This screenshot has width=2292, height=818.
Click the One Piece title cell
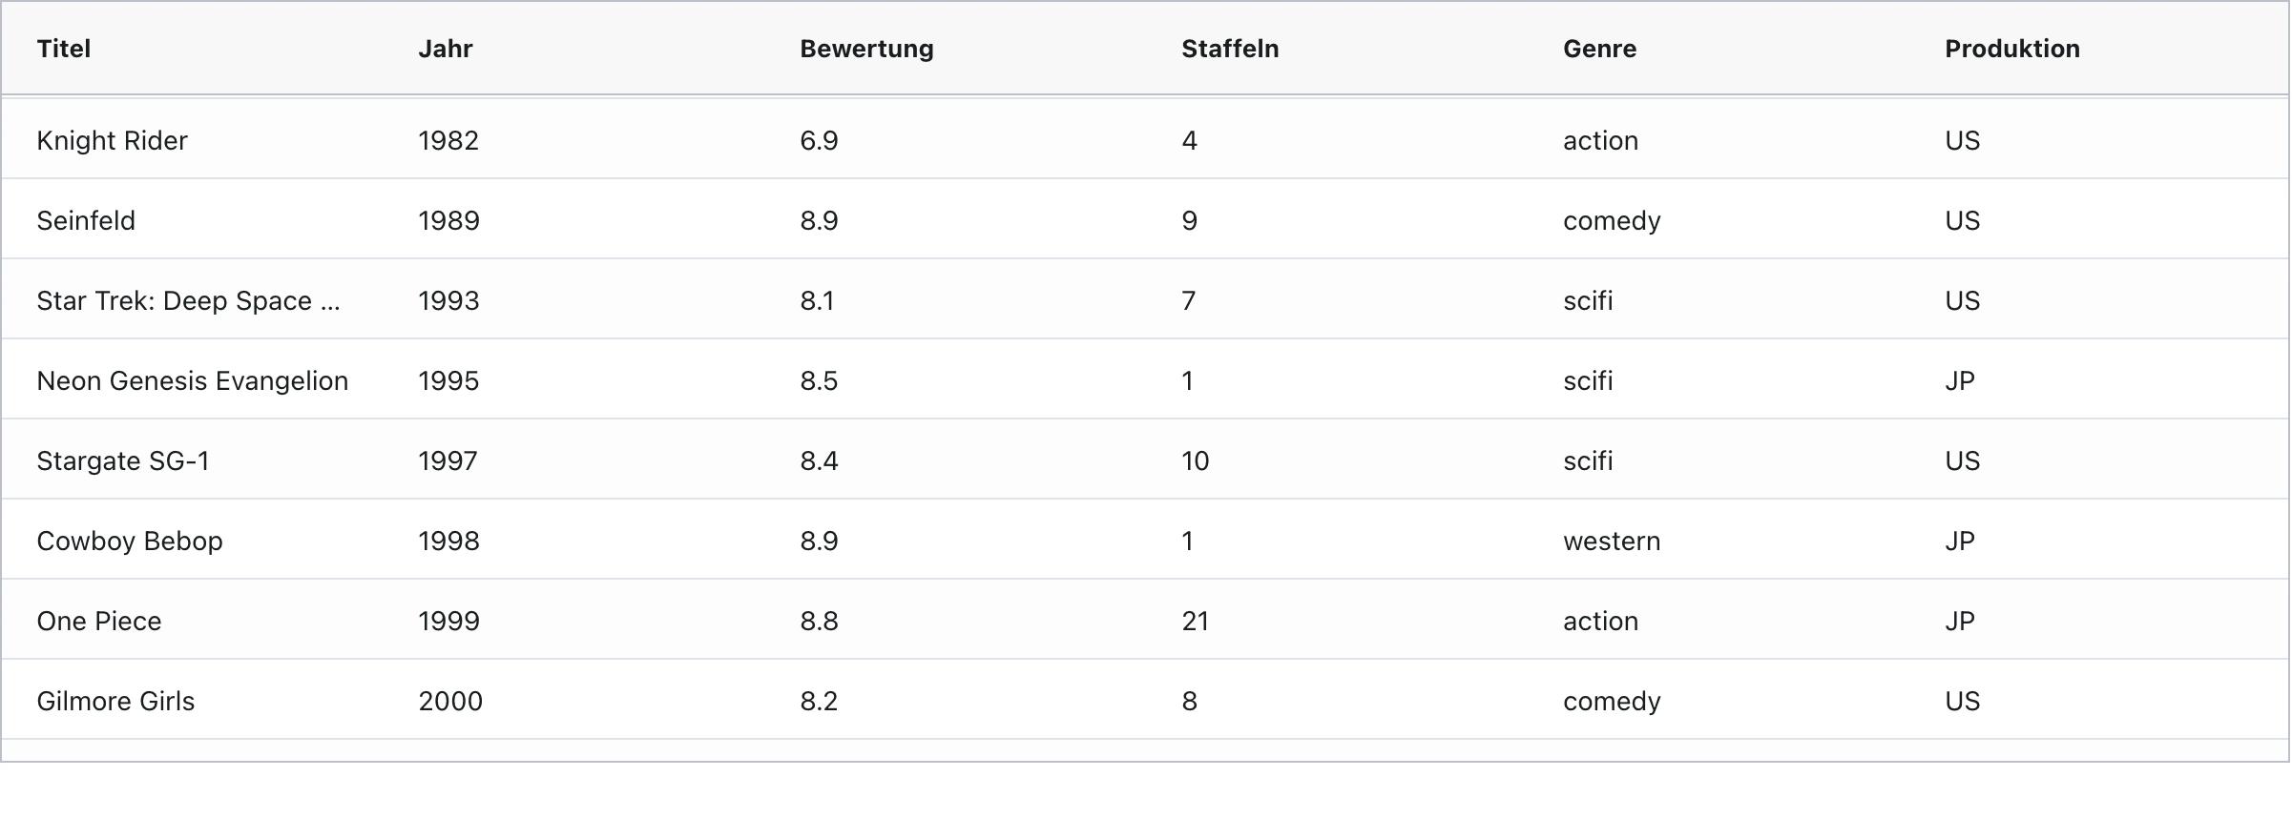99,621
